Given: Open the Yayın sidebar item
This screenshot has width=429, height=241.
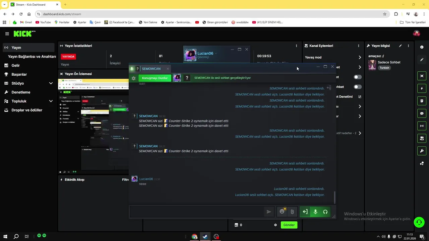Looking at the screenshot, I should pos(28,48).
